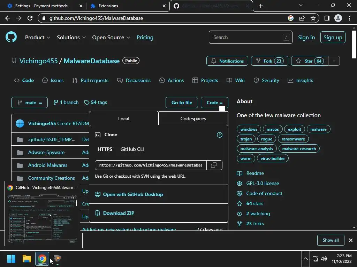Open the Insights tab
The height and width of the screenshot is (267, 357).
(300, 80)
